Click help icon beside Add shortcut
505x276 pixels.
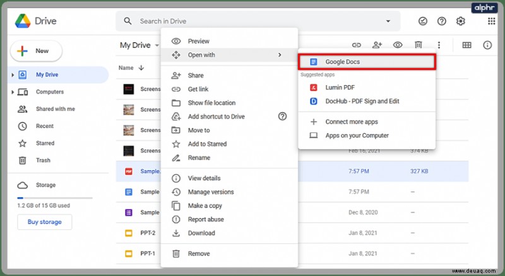pyautogui.click(x=282, y=117)
